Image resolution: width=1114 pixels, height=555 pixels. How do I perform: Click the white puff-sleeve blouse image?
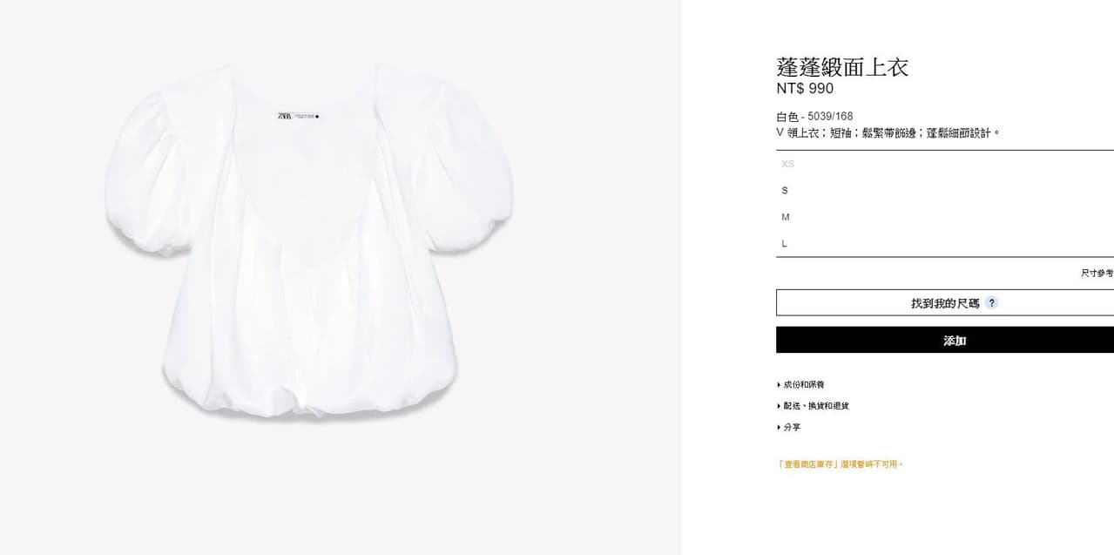tap(309, 242)
